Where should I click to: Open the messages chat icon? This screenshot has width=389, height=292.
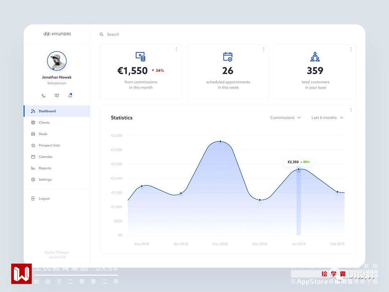coord(57,95)
